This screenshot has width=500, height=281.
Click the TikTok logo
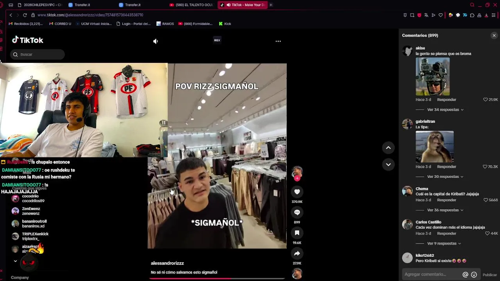coord(27,40)
